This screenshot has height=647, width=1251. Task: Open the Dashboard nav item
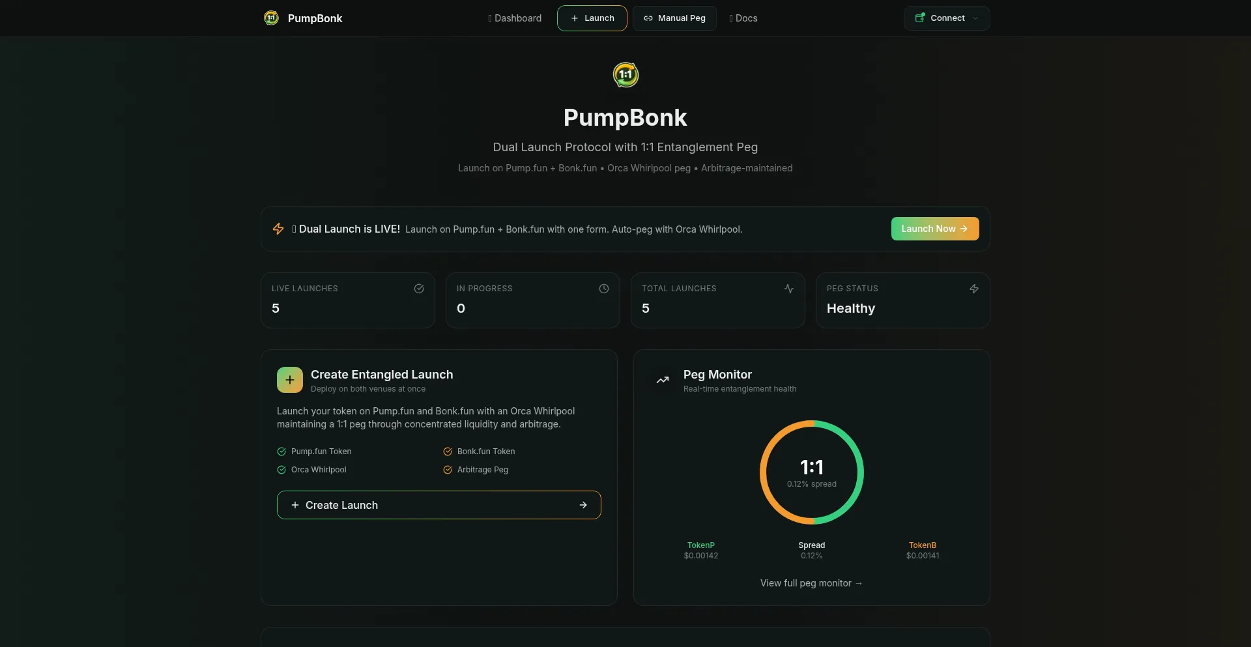pyautogui.click(x=514, y=18)
